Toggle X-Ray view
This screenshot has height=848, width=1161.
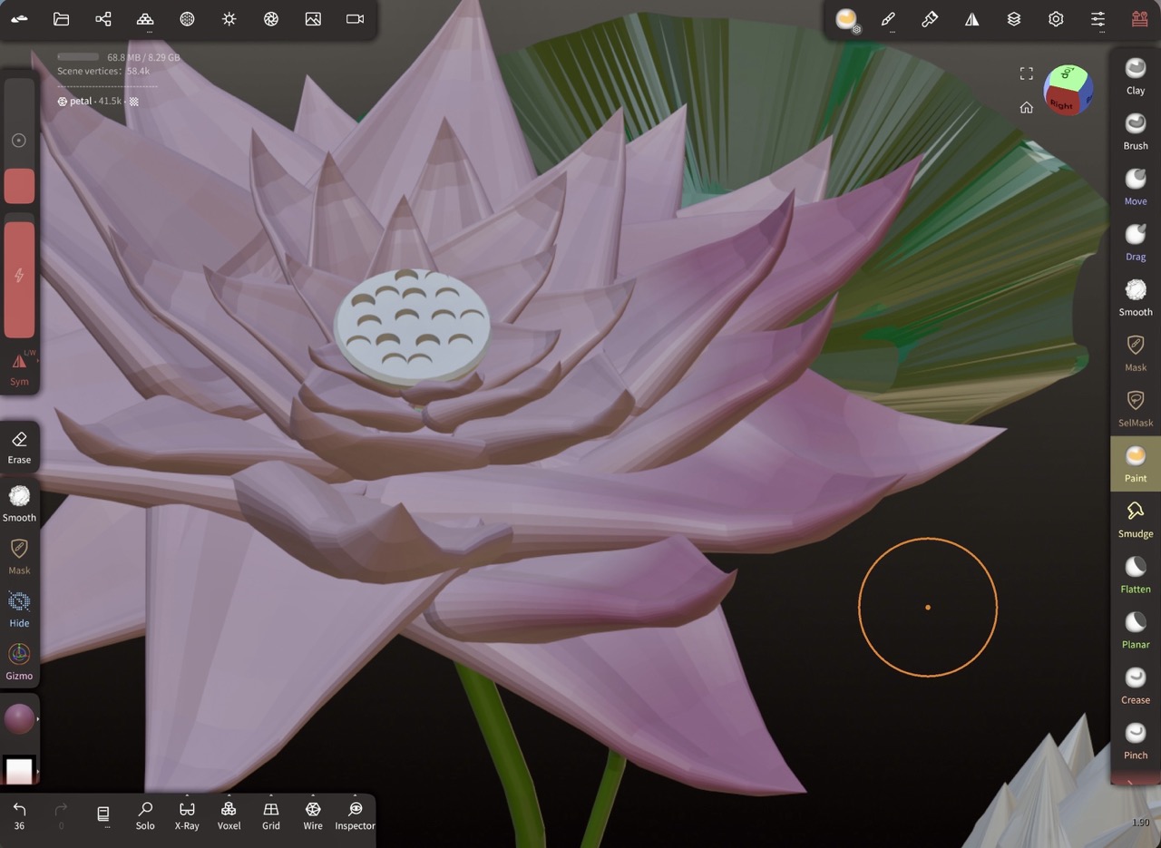187,815
